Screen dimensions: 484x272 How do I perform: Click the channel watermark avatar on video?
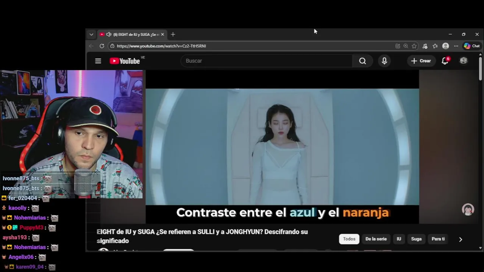(x=468, y=210)
